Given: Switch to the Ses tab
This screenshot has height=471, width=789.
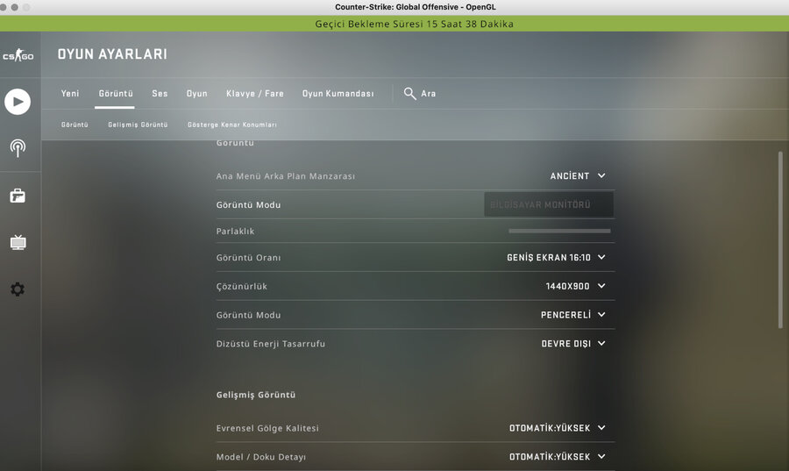Looking at the screenshot, I should point(160,94).
